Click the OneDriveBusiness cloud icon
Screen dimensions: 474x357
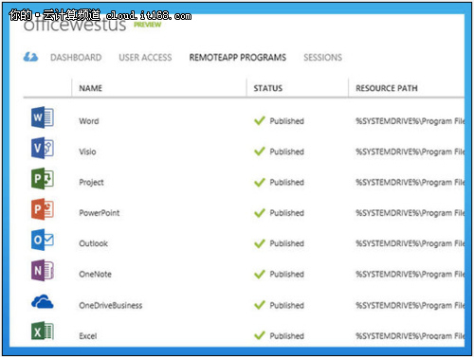[x=43, y=301]
